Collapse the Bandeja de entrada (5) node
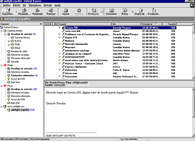 tap(5, 34)
